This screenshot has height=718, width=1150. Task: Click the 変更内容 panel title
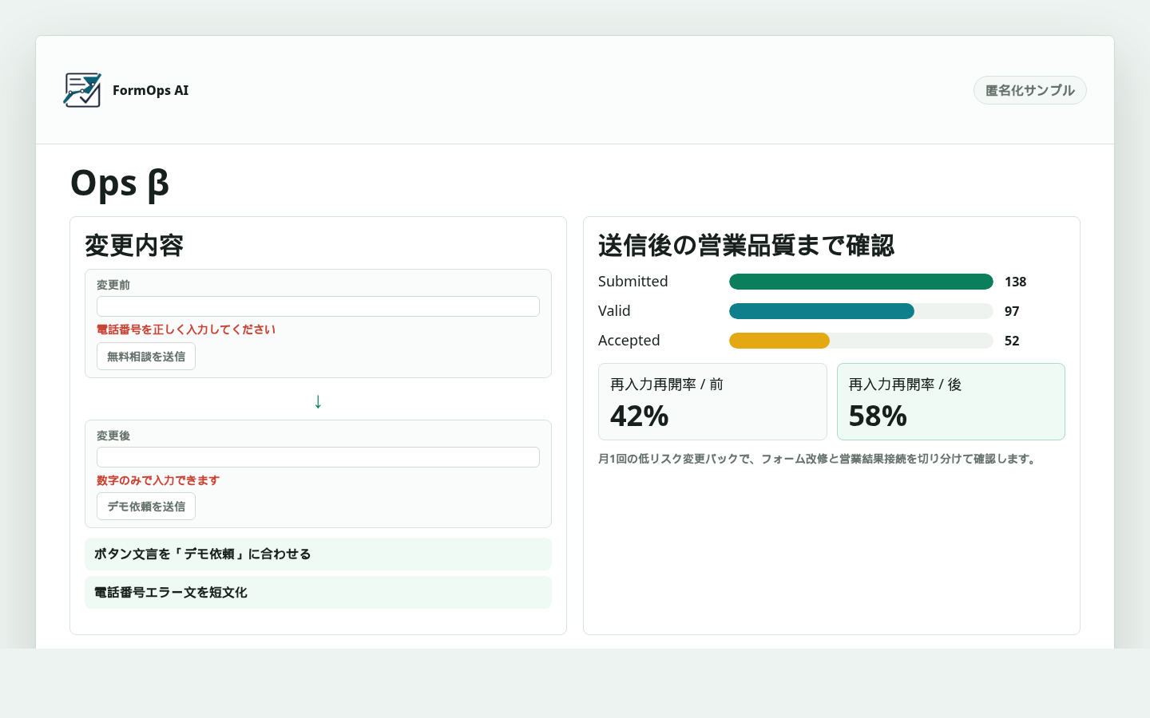pyautogui.click(x=133, y=246)
